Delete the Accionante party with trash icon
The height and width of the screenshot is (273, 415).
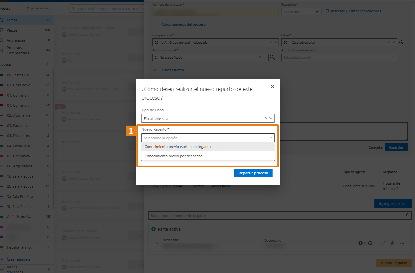pyautogui.click(x=392, y=243)
